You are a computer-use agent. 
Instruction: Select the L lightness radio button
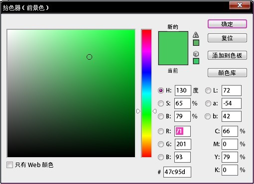point(208,91)
